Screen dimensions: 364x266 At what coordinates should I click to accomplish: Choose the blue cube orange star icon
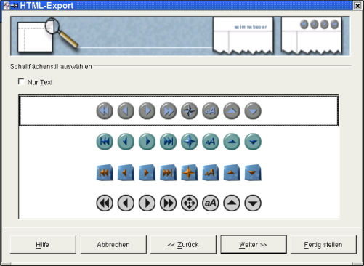[x=190, y=172]
